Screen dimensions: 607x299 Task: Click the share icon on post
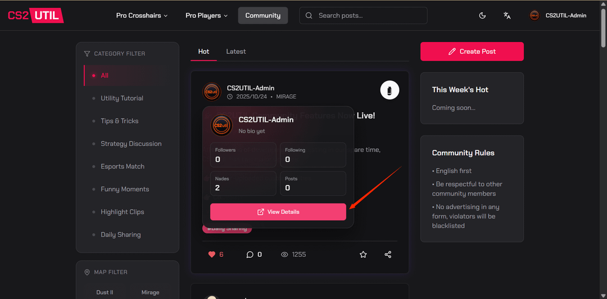pos(388,255)
